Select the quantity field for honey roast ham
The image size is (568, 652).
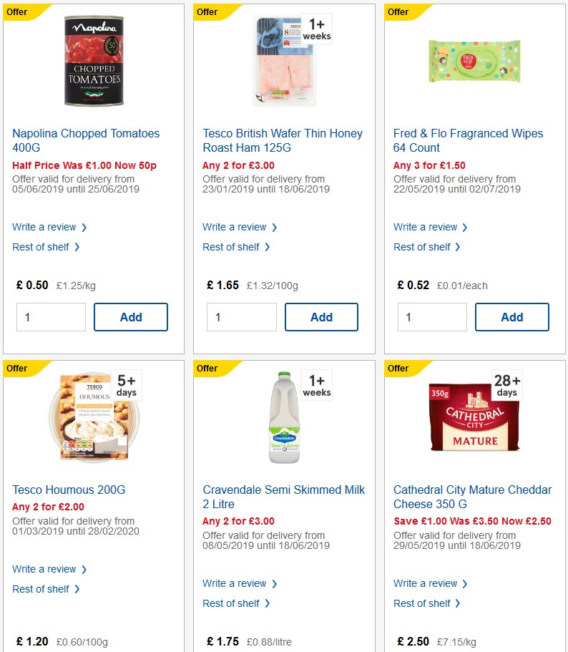click(x=241, y=316)
